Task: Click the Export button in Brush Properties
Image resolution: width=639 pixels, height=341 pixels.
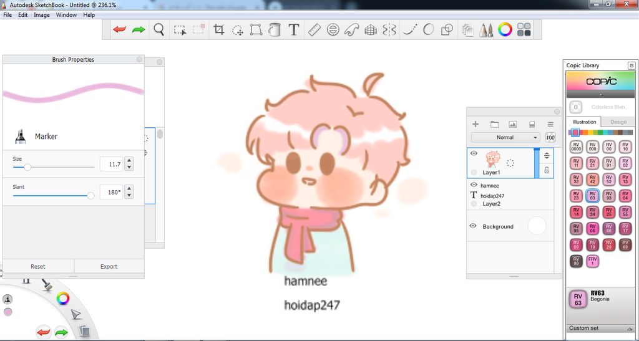Action: tap(109, 266)
